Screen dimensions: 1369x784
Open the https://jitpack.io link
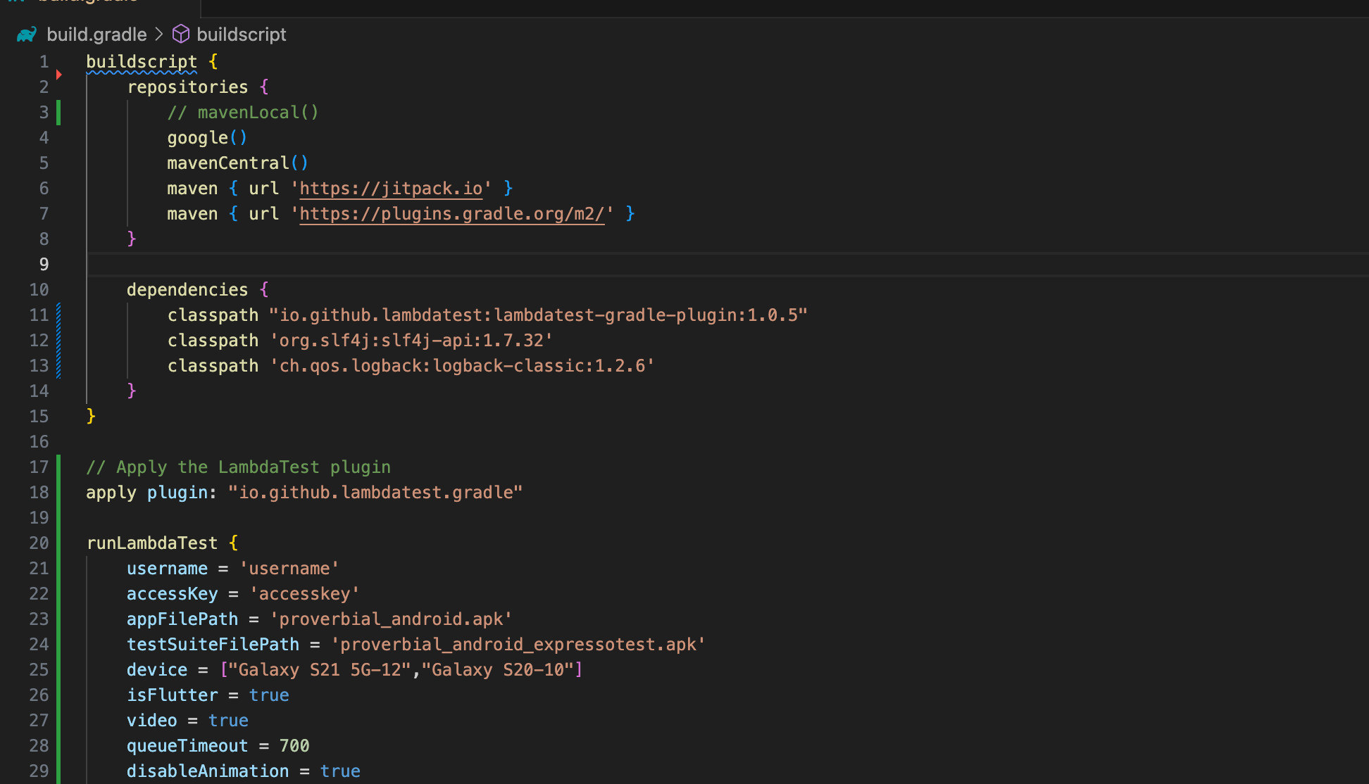(391, 189)
